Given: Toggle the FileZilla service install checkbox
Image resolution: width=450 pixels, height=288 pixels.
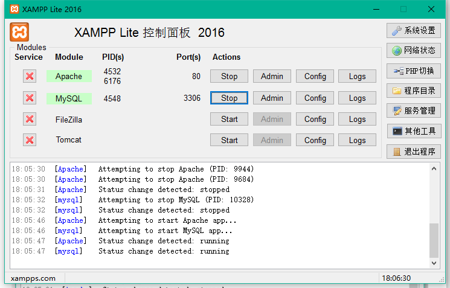Looking at the screenshot, I should 30,119.
